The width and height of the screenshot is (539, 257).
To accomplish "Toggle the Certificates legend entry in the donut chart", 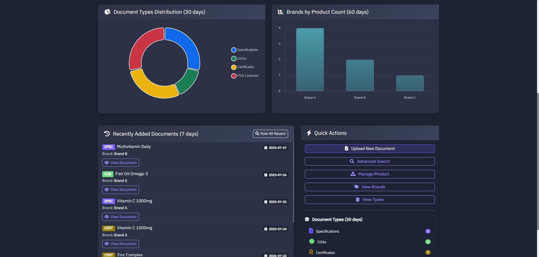I will click(x=243, y=67).
